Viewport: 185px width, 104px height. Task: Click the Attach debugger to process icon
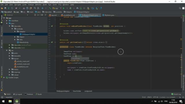coord(81,8)
